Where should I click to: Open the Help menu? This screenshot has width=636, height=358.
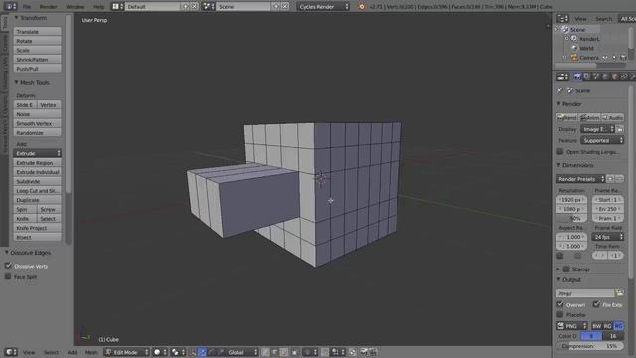pos(98,7)
